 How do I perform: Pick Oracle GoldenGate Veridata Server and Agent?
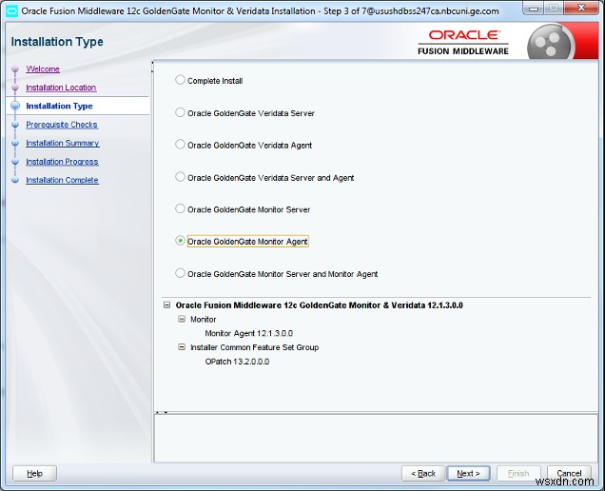click(180, 177)
